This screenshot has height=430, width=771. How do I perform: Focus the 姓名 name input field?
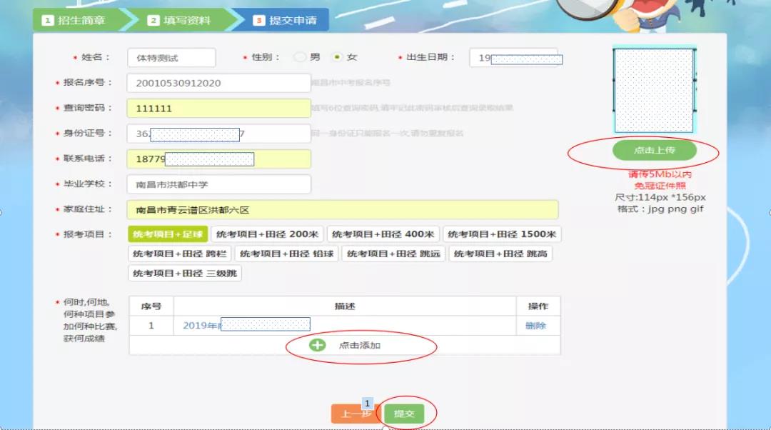pyautogui.click(x=171, y=58)
